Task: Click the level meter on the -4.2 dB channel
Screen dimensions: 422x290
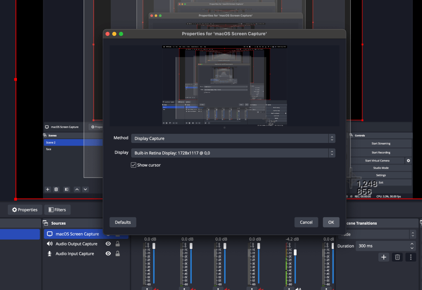Action: pos(287,264)
